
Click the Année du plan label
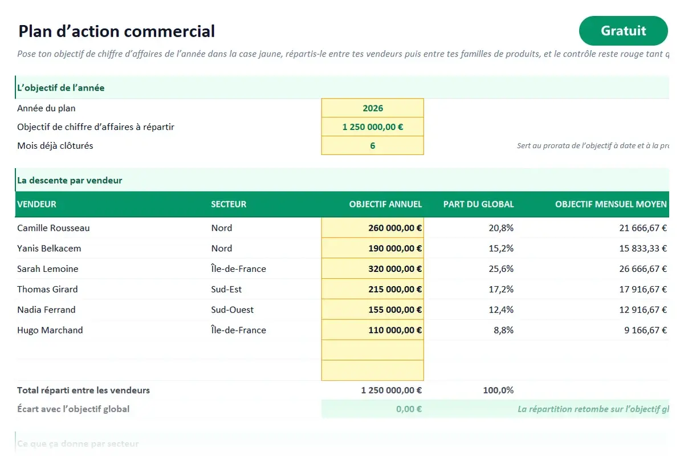point(46,108)
